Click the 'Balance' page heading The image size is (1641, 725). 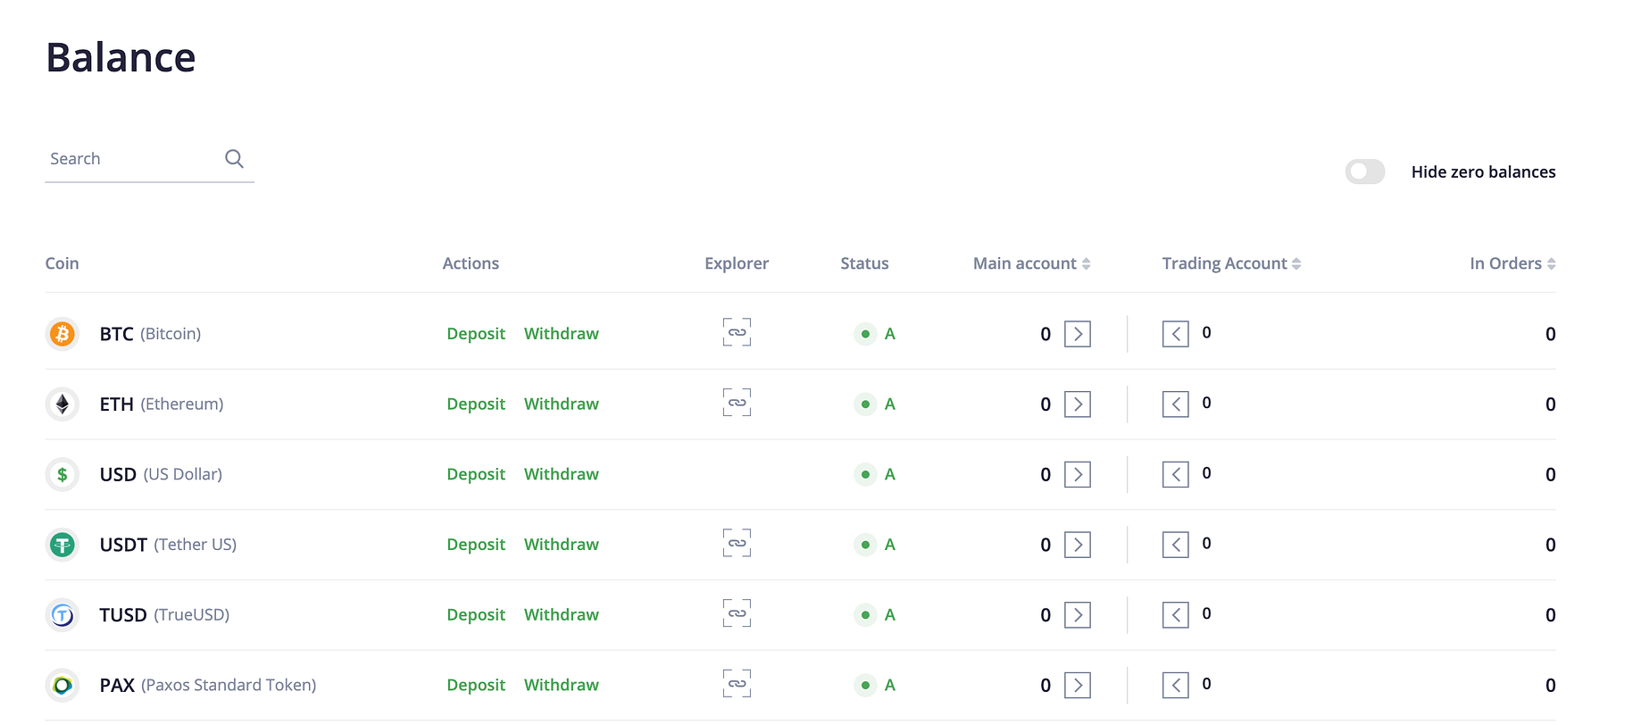click(x=121, y=58)
